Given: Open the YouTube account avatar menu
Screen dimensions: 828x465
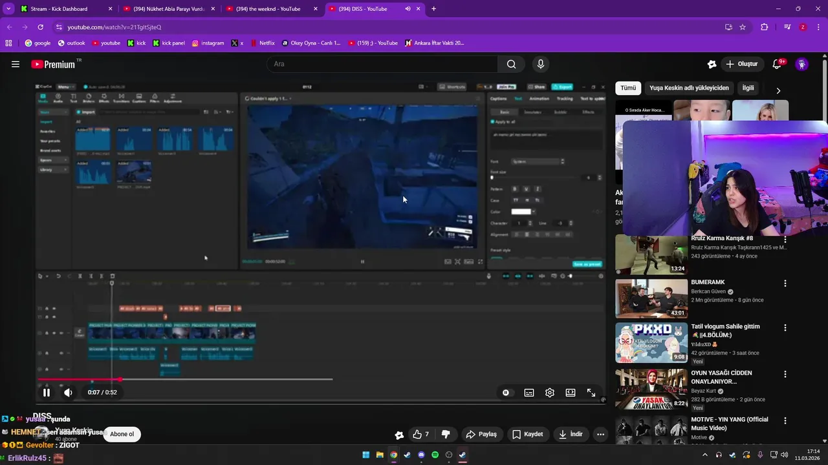Looking at the screenshot, I should pyautogui.click(x=802, y=64).
